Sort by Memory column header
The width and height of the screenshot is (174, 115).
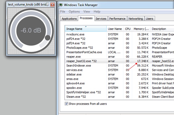click(x=141, y=29)
